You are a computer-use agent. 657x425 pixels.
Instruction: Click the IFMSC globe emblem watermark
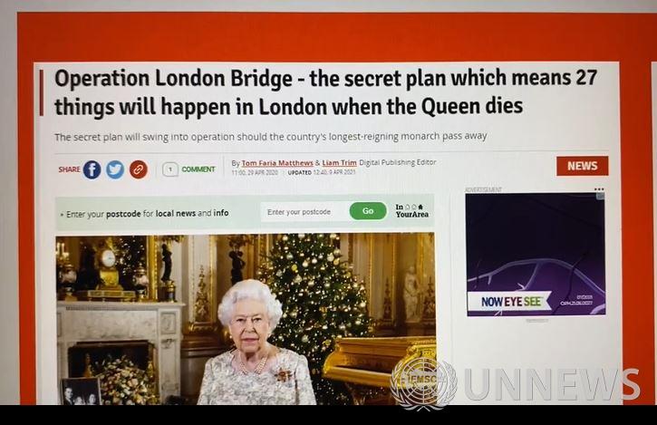[423, 382]
